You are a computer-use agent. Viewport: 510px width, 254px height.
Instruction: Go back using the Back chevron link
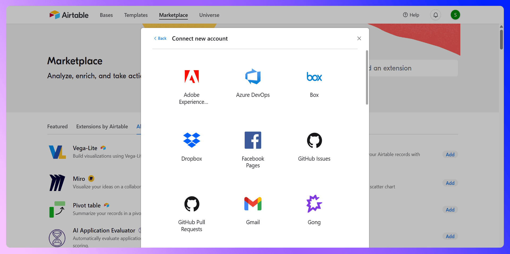pyautogui.click(x=160, y=38)
